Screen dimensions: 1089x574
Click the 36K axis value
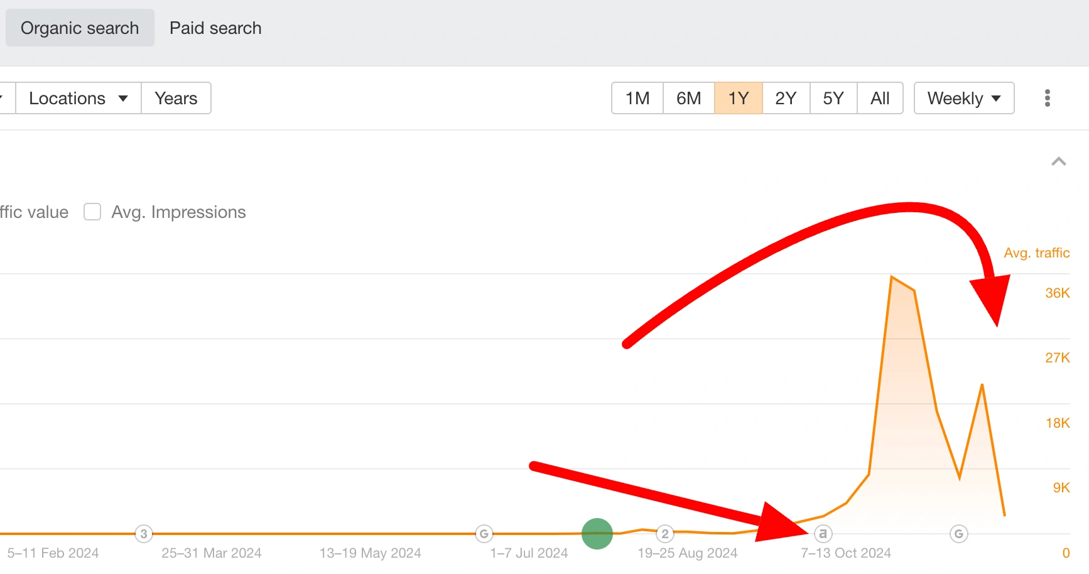[x=1058, y=293]
